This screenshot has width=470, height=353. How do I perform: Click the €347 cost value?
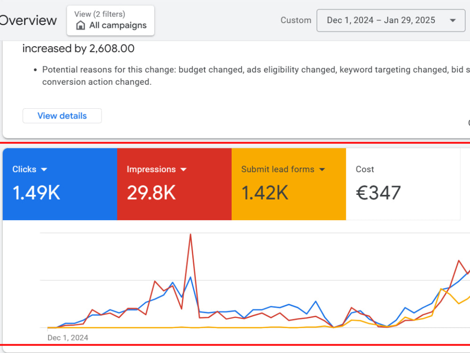tap(378, 193)
